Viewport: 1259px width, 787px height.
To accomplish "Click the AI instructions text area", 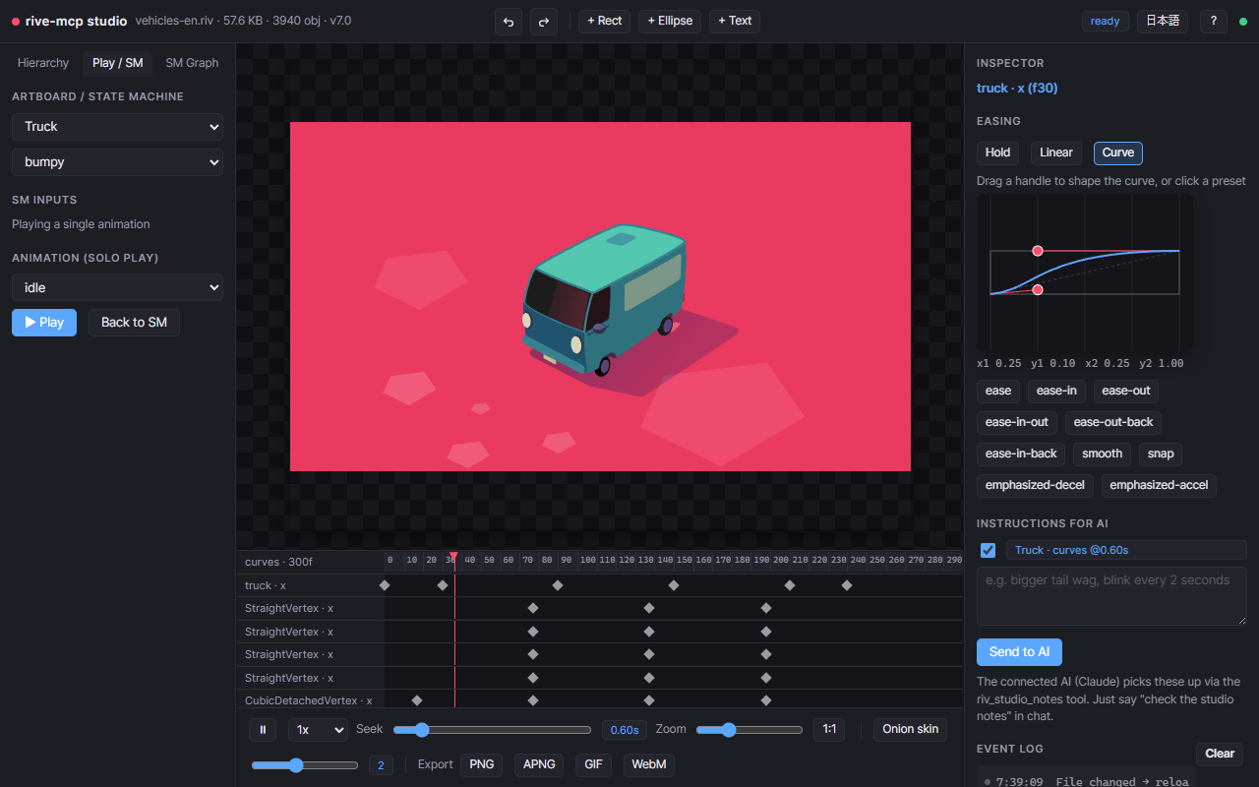I will coord(1111,596).
